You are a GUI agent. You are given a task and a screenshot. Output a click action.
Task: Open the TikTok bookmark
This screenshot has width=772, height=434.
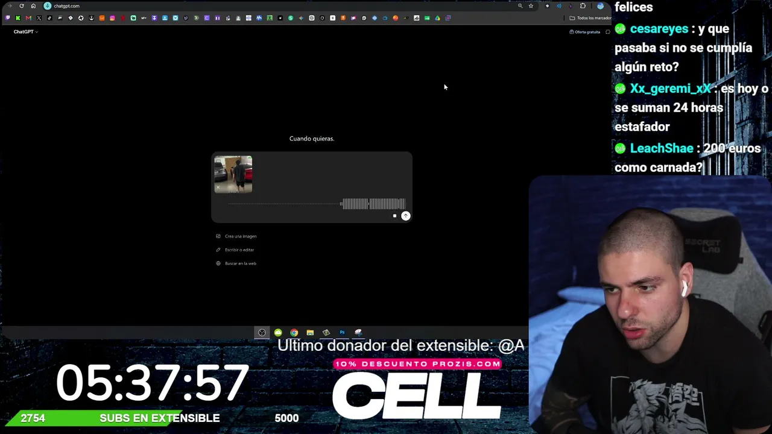click(49, 18)
